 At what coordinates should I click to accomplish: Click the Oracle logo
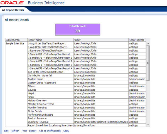tap(13, 3)
